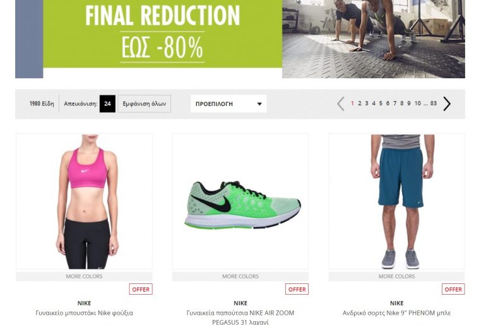This screenshot has height=325, width=486.
Task: Jump to page 83
Action: coord(434,103)
